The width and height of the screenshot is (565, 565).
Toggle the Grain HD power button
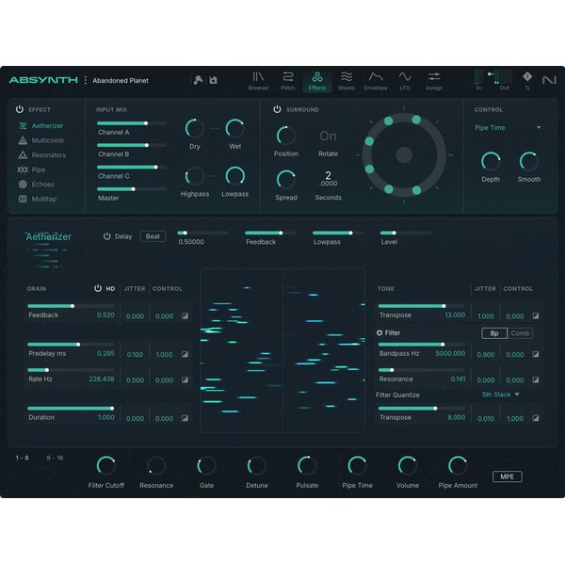(98, 288)
